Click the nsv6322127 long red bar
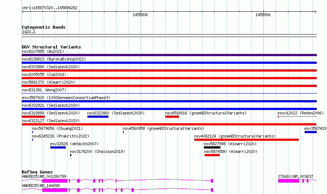Viewport: 327px width, 194px height. [x=169, y=124]
